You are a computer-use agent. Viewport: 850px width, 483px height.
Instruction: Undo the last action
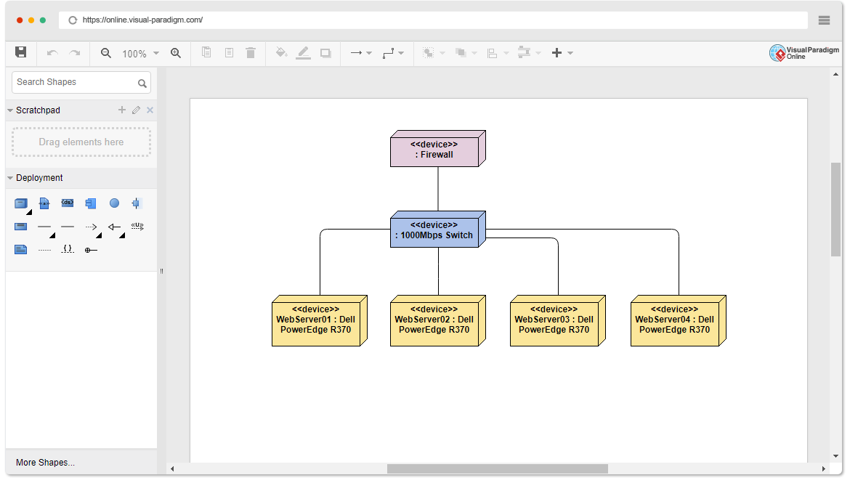coord(52,53)
